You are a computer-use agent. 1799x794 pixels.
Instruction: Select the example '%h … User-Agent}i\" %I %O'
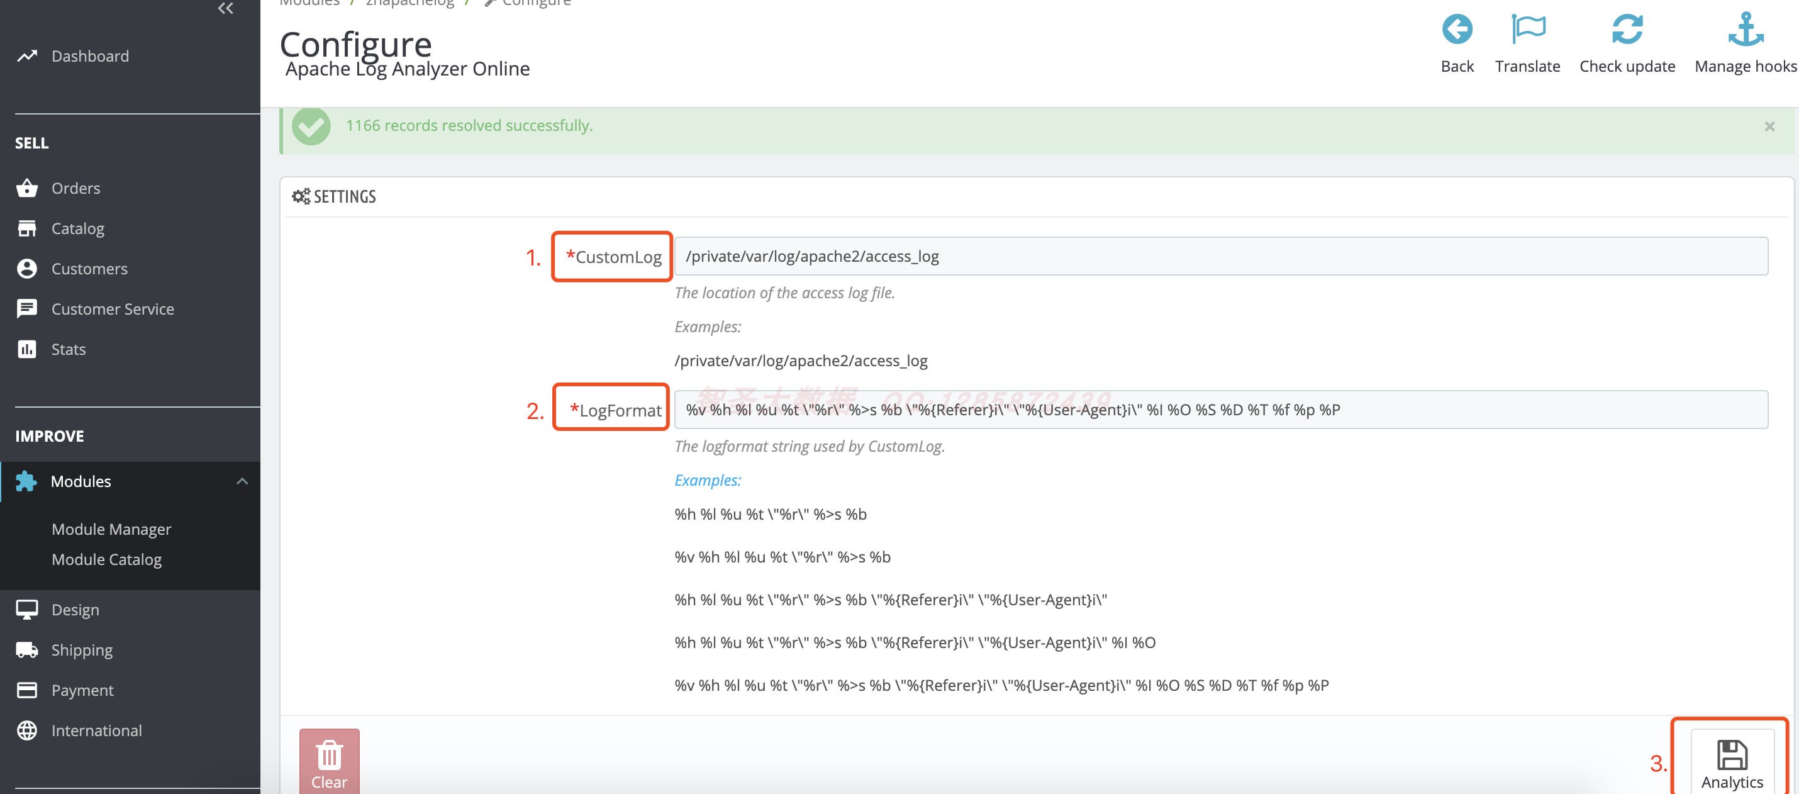click(x=915, y=642)
